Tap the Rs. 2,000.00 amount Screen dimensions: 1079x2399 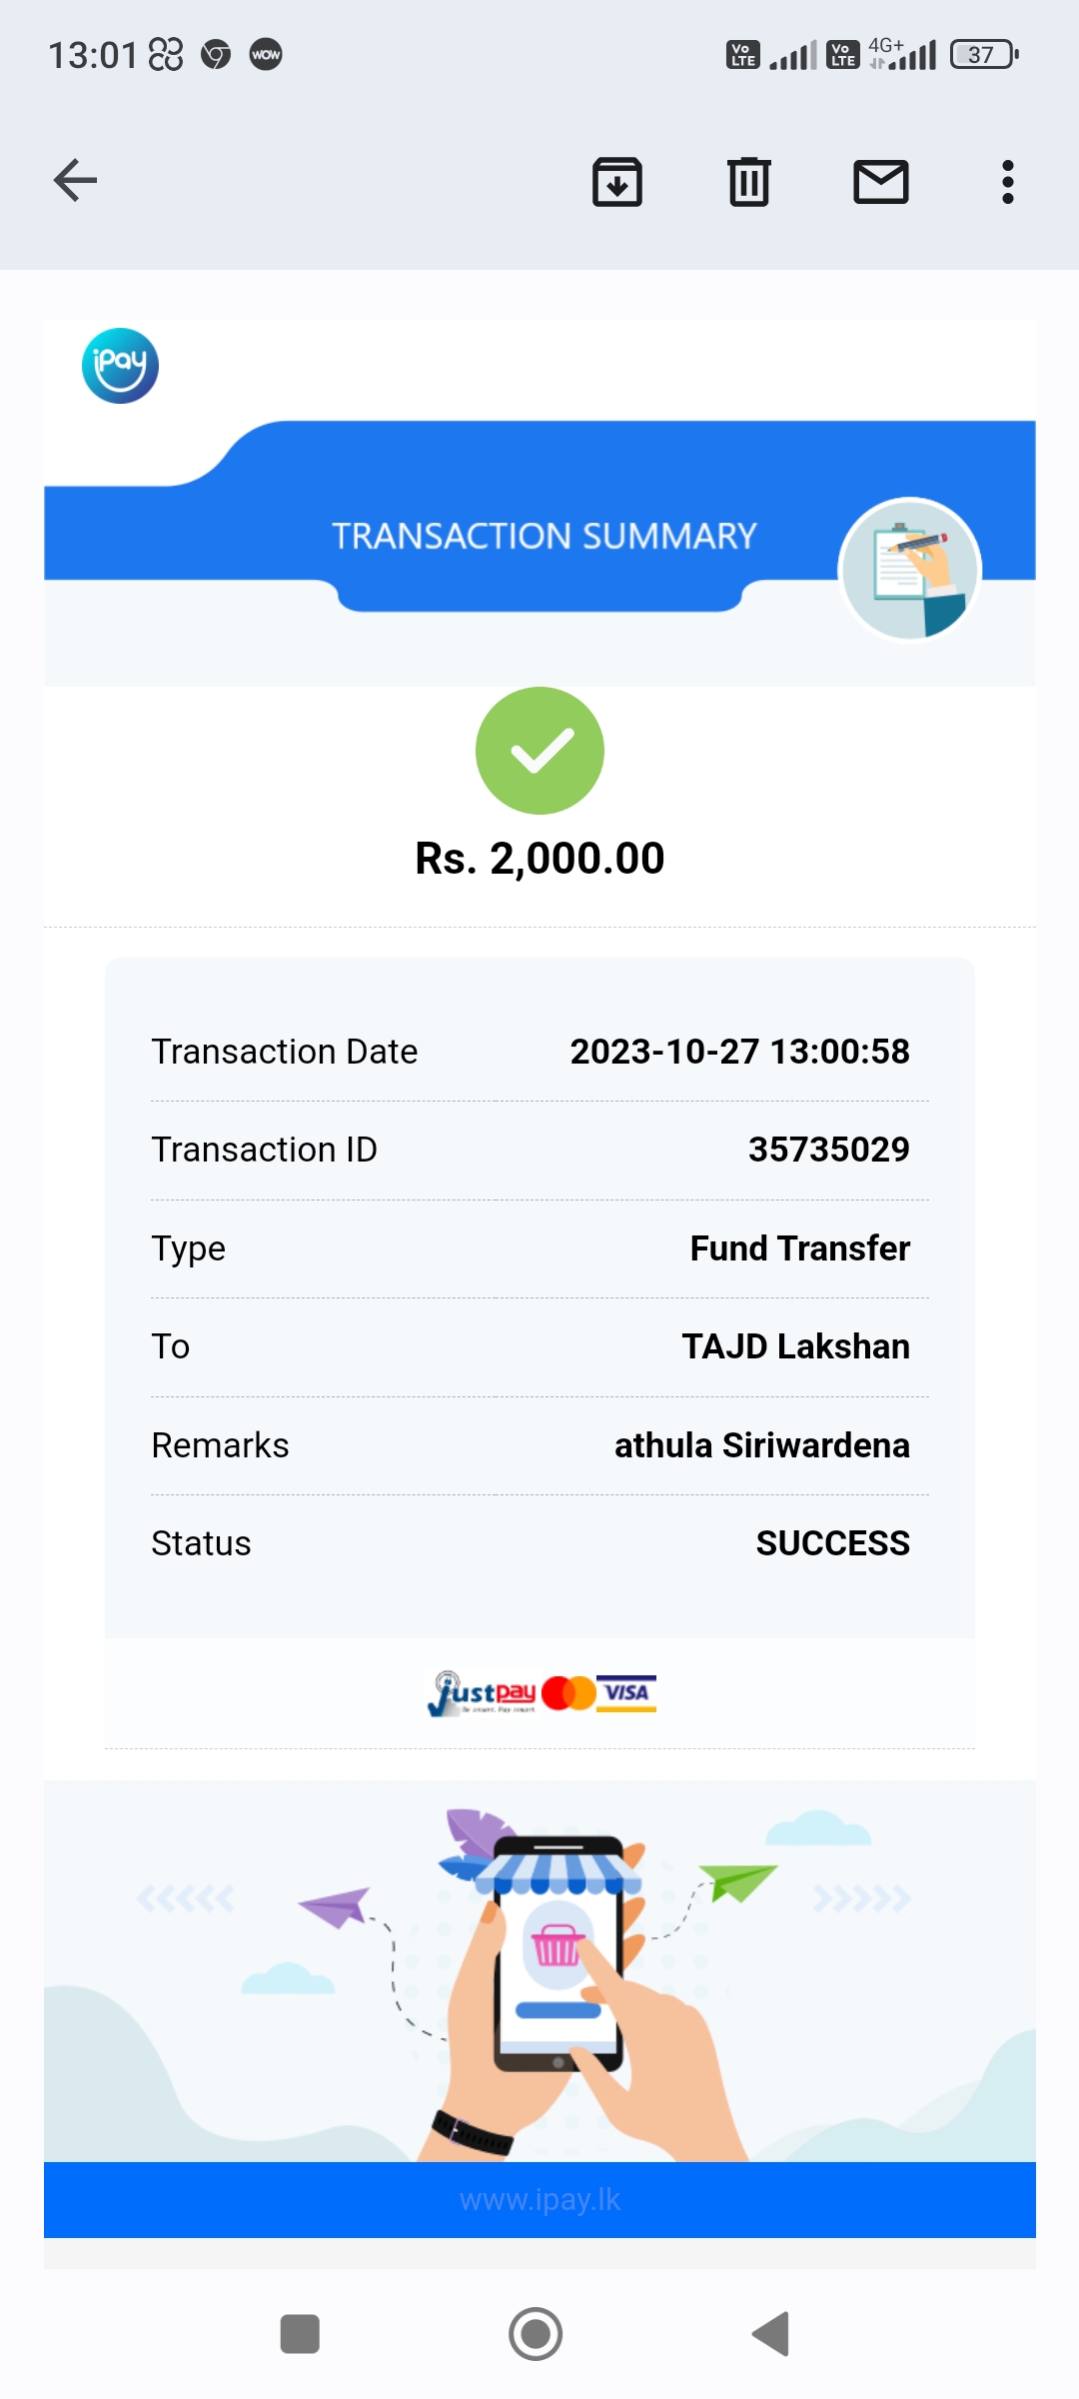(x=539, y=859)
